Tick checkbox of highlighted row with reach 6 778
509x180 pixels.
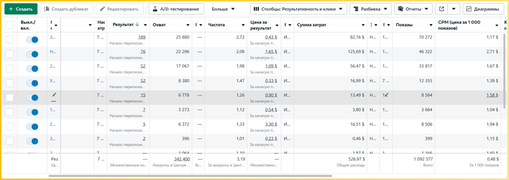pos(10,98)
